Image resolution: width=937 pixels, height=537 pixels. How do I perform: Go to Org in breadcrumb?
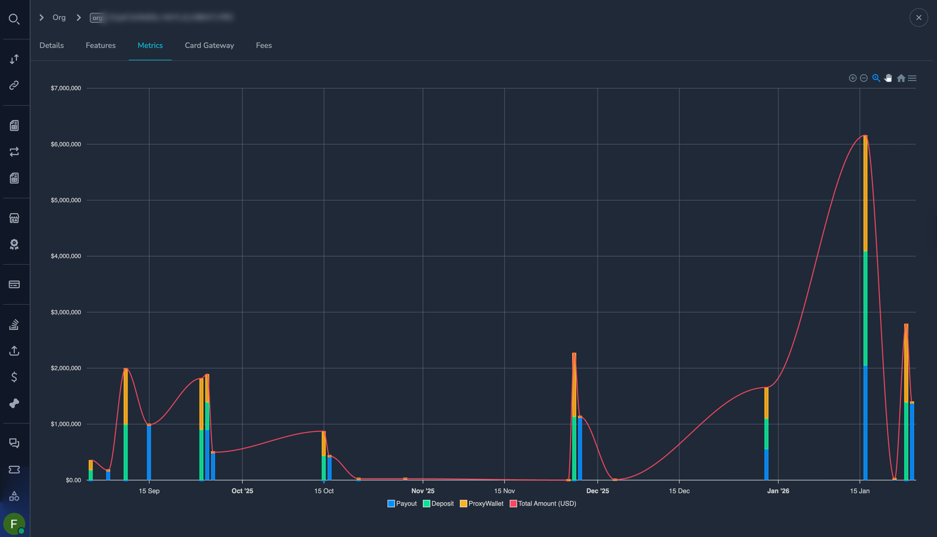tap(59, 17)
